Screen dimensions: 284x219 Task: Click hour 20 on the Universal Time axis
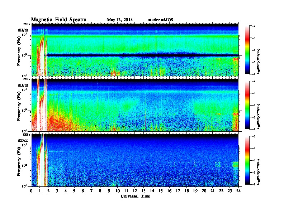click(204, 191)
